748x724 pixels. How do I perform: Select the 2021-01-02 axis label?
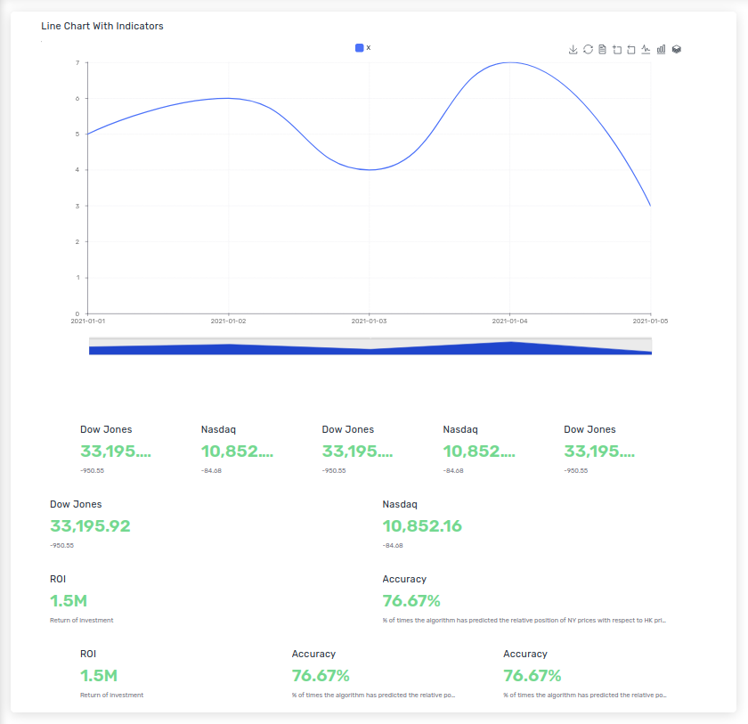(x=228, y=321)
